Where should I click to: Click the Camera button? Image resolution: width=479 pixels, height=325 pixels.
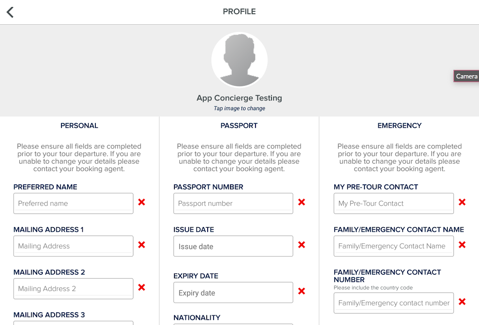pos(466,76)
